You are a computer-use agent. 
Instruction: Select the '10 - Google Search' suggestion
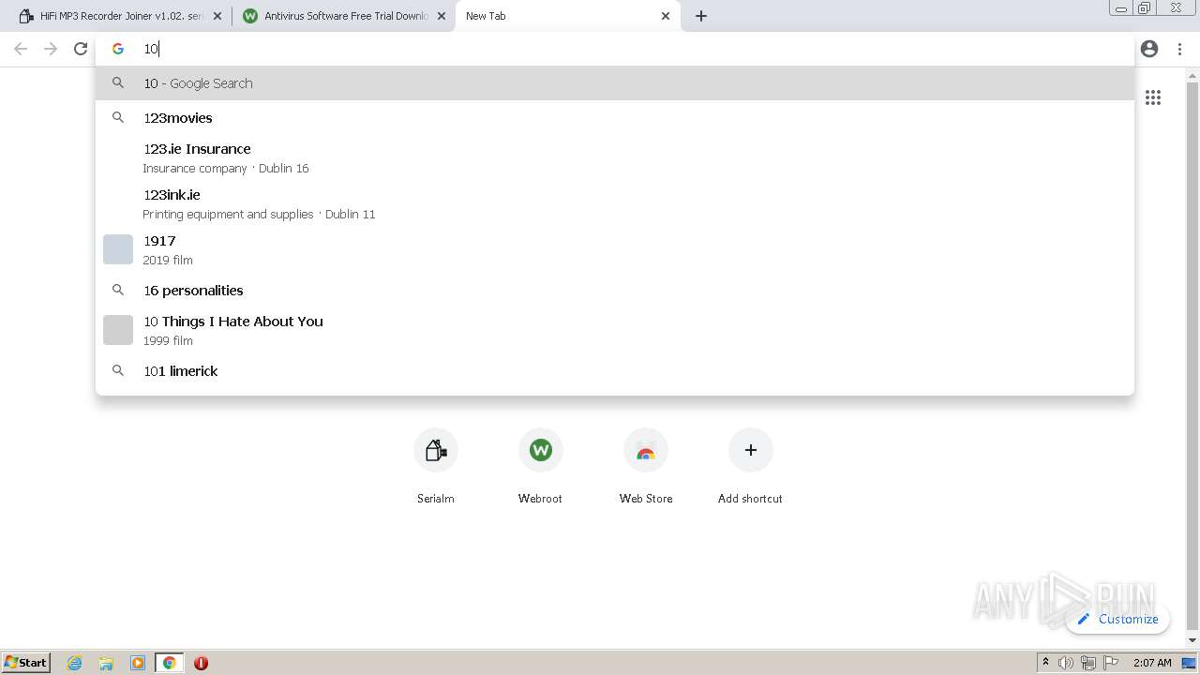(x=615, y=82)
